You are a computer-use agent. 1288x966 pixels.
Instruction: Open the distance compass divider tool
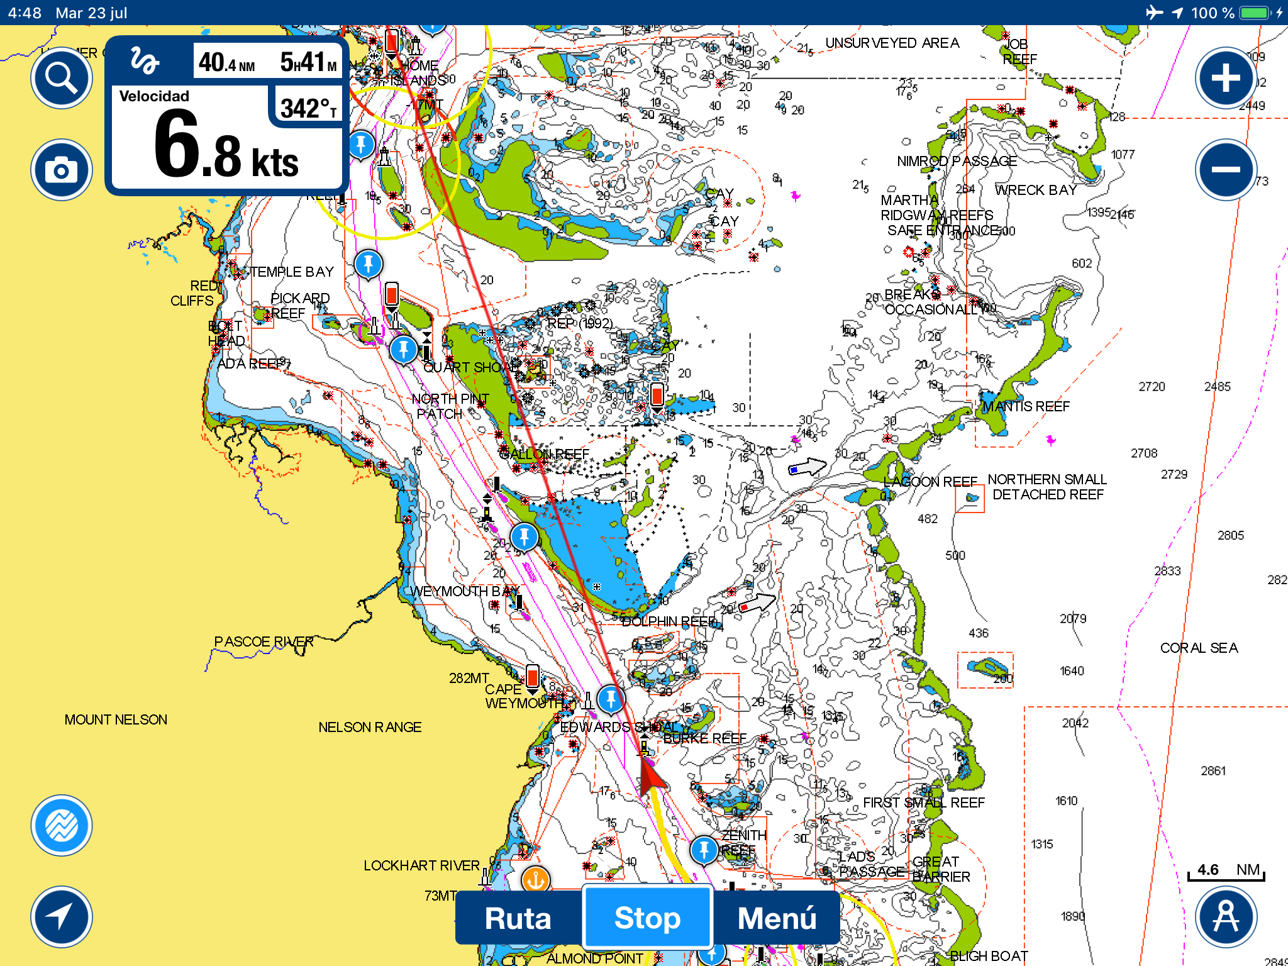point(1226,917)
